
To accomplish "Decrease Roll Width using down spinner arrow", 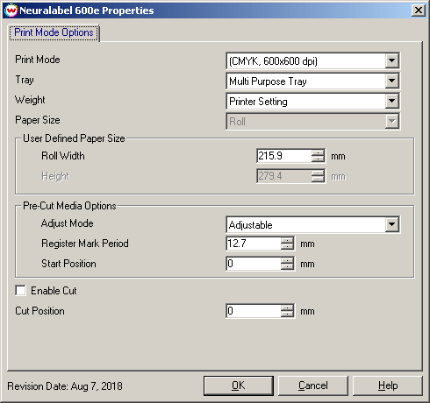I will tap(318, 159).
